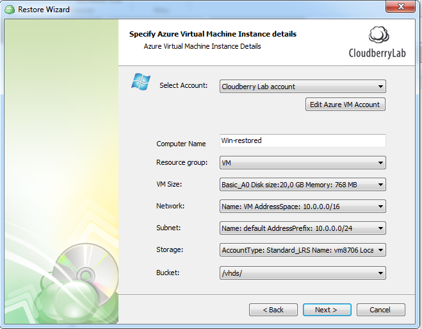Viewport: 422px width, 329px height.
Task: Click the 'Subnet:' label
Action: click(168, 228)
